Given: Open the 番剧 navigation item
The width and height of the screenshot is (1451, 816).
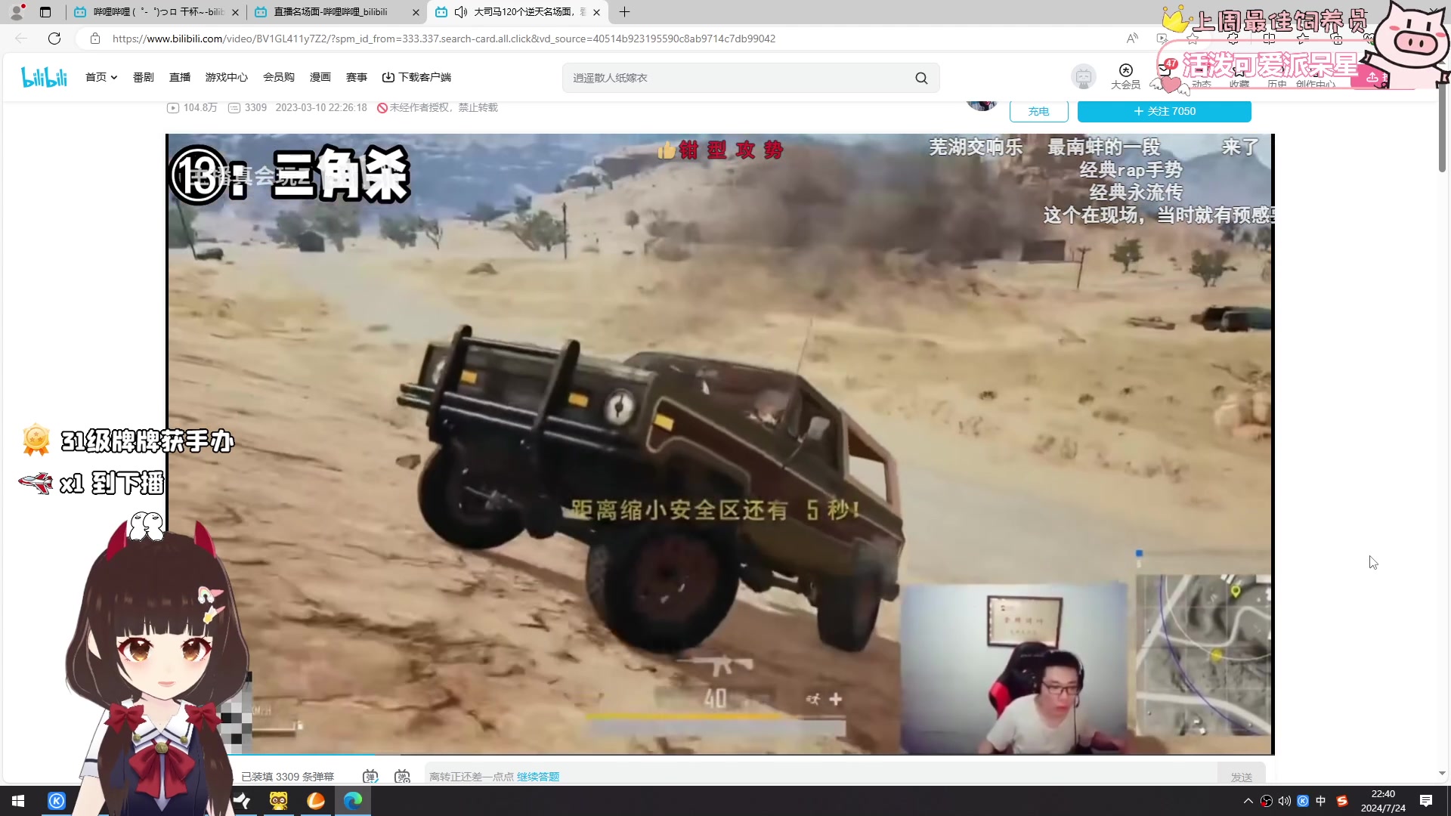Looking at the screenshot, I should click(143, 77).
